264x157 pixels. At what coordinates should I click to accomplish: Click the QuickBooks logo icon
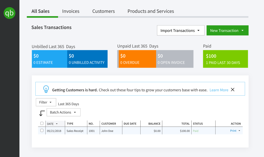point(10,13)
